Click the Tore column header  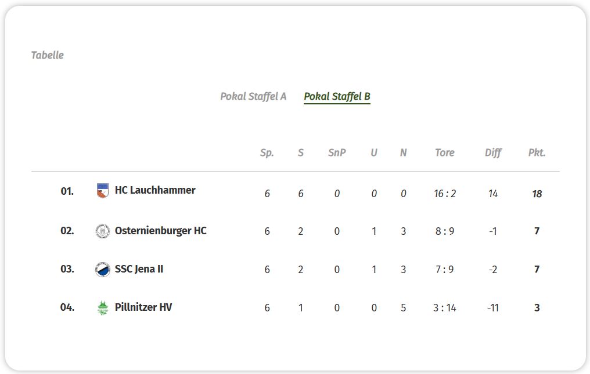(444, 152)
